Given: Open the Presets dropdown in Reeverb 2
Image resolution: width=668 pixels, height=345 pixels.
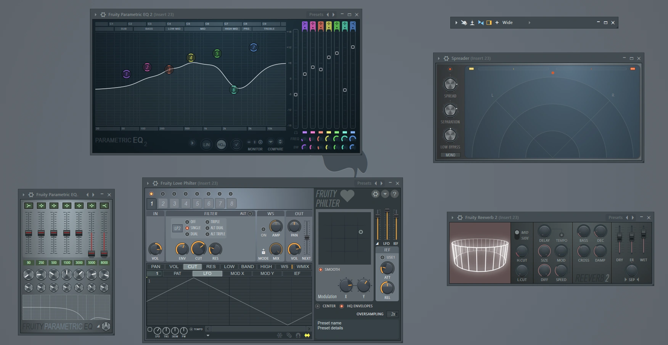Looking at the screenshot, I should click(x=615, y=217).
